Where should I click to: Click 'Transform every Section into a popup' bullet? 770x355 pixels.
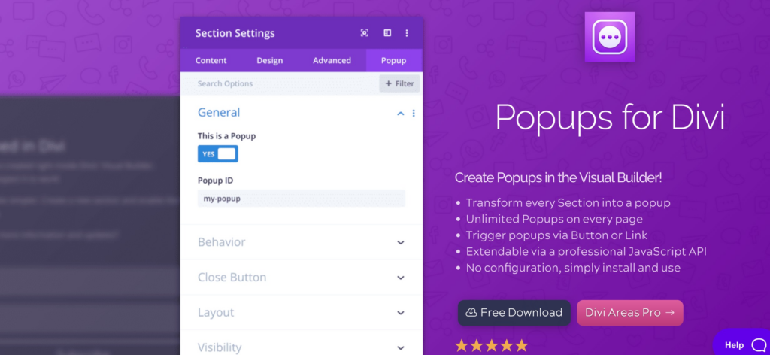(x=568, y=203)
